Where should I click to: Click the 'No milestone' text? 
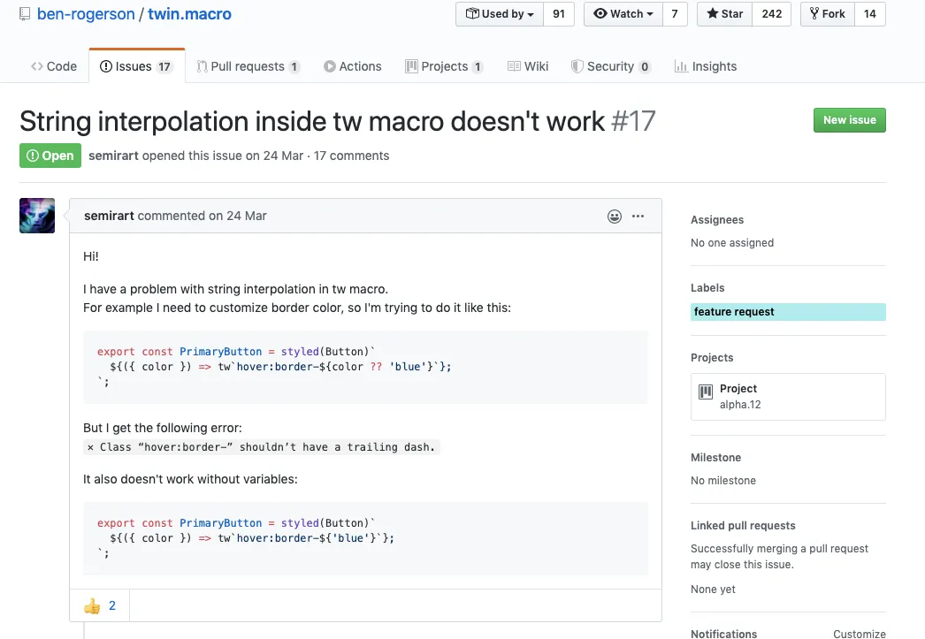tap(723, 481)
